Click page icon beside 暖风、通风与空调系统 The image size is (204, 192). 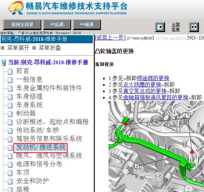coord(10,156)
